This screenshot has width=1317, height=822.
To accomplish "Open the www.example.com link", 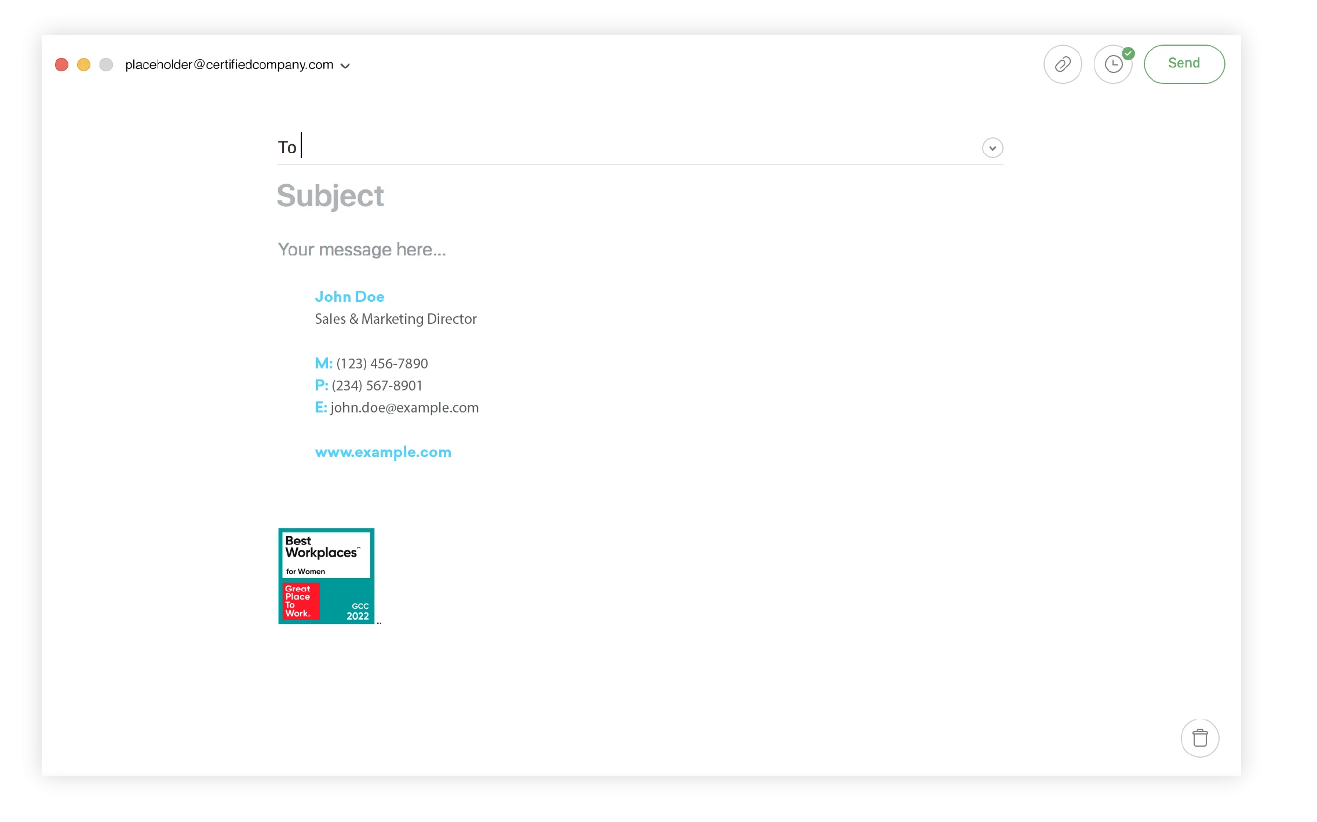I will (383, 452).
